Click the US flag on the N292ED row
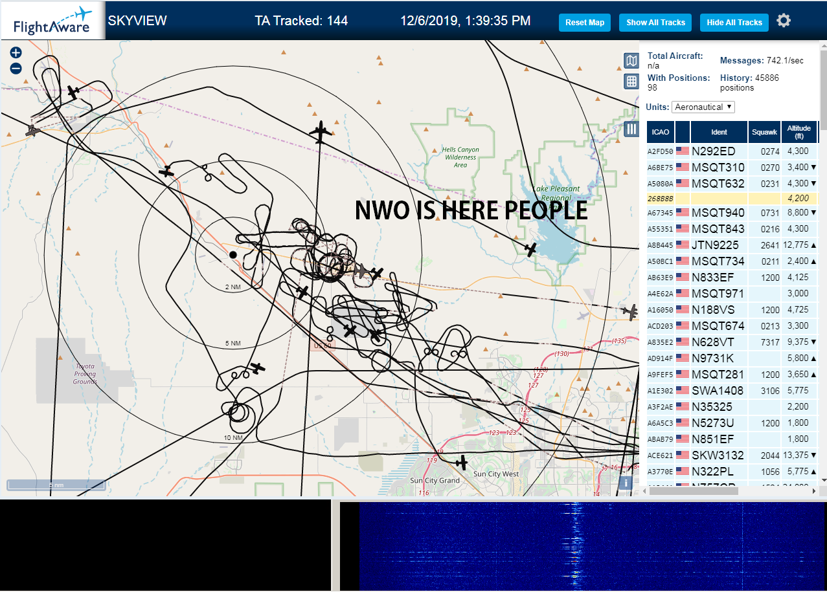 tap(683, 151)
